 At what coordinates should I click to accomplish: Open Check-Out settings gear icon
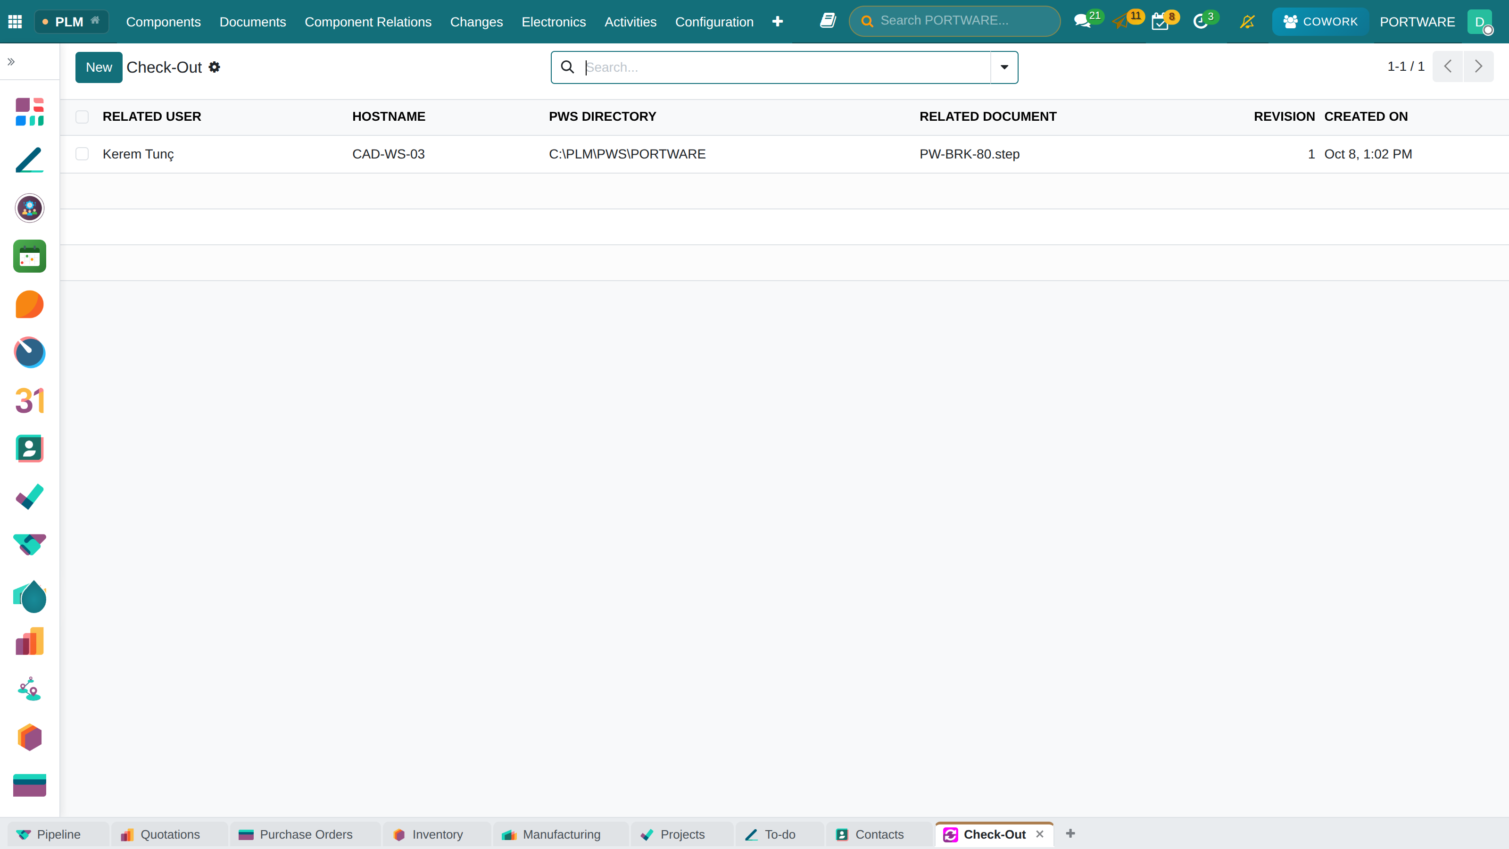215,67
